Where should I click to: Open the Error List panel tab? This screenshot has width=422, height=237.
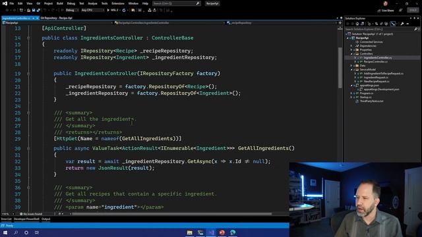[x=6, y=219]
